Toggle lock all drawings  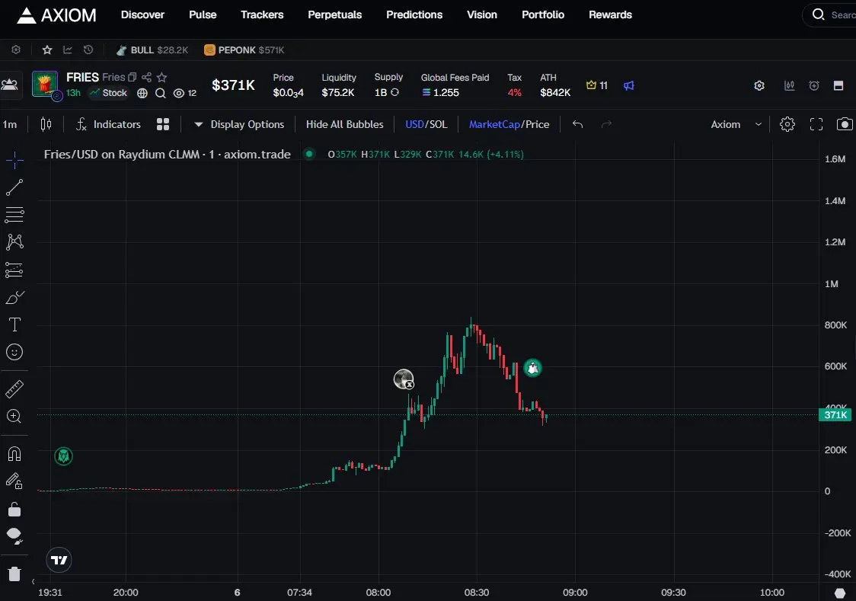[x=14, y=510]
